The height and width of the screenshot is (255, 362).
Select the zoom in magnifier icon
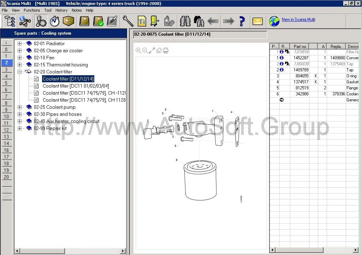[138, 50]
